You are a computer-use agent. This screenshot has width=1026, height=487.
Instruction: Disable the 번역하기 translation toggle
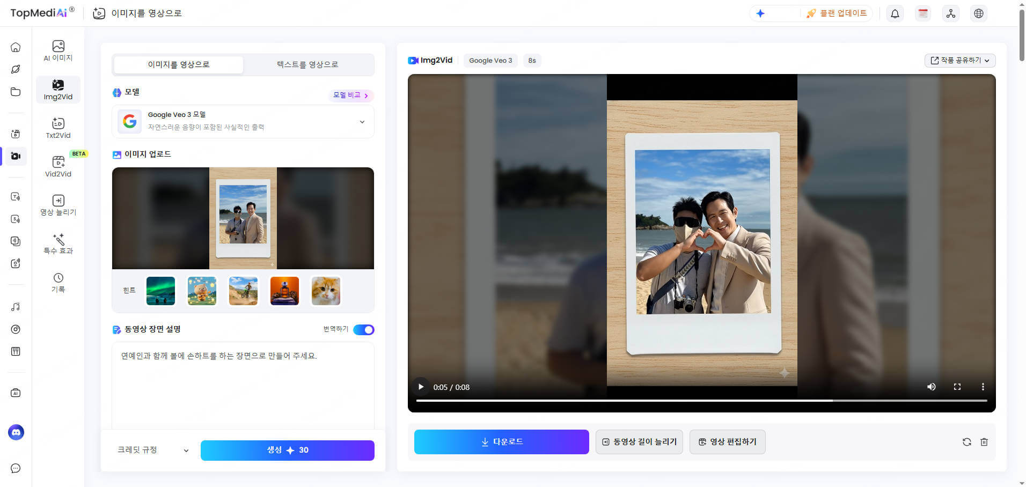363,329
